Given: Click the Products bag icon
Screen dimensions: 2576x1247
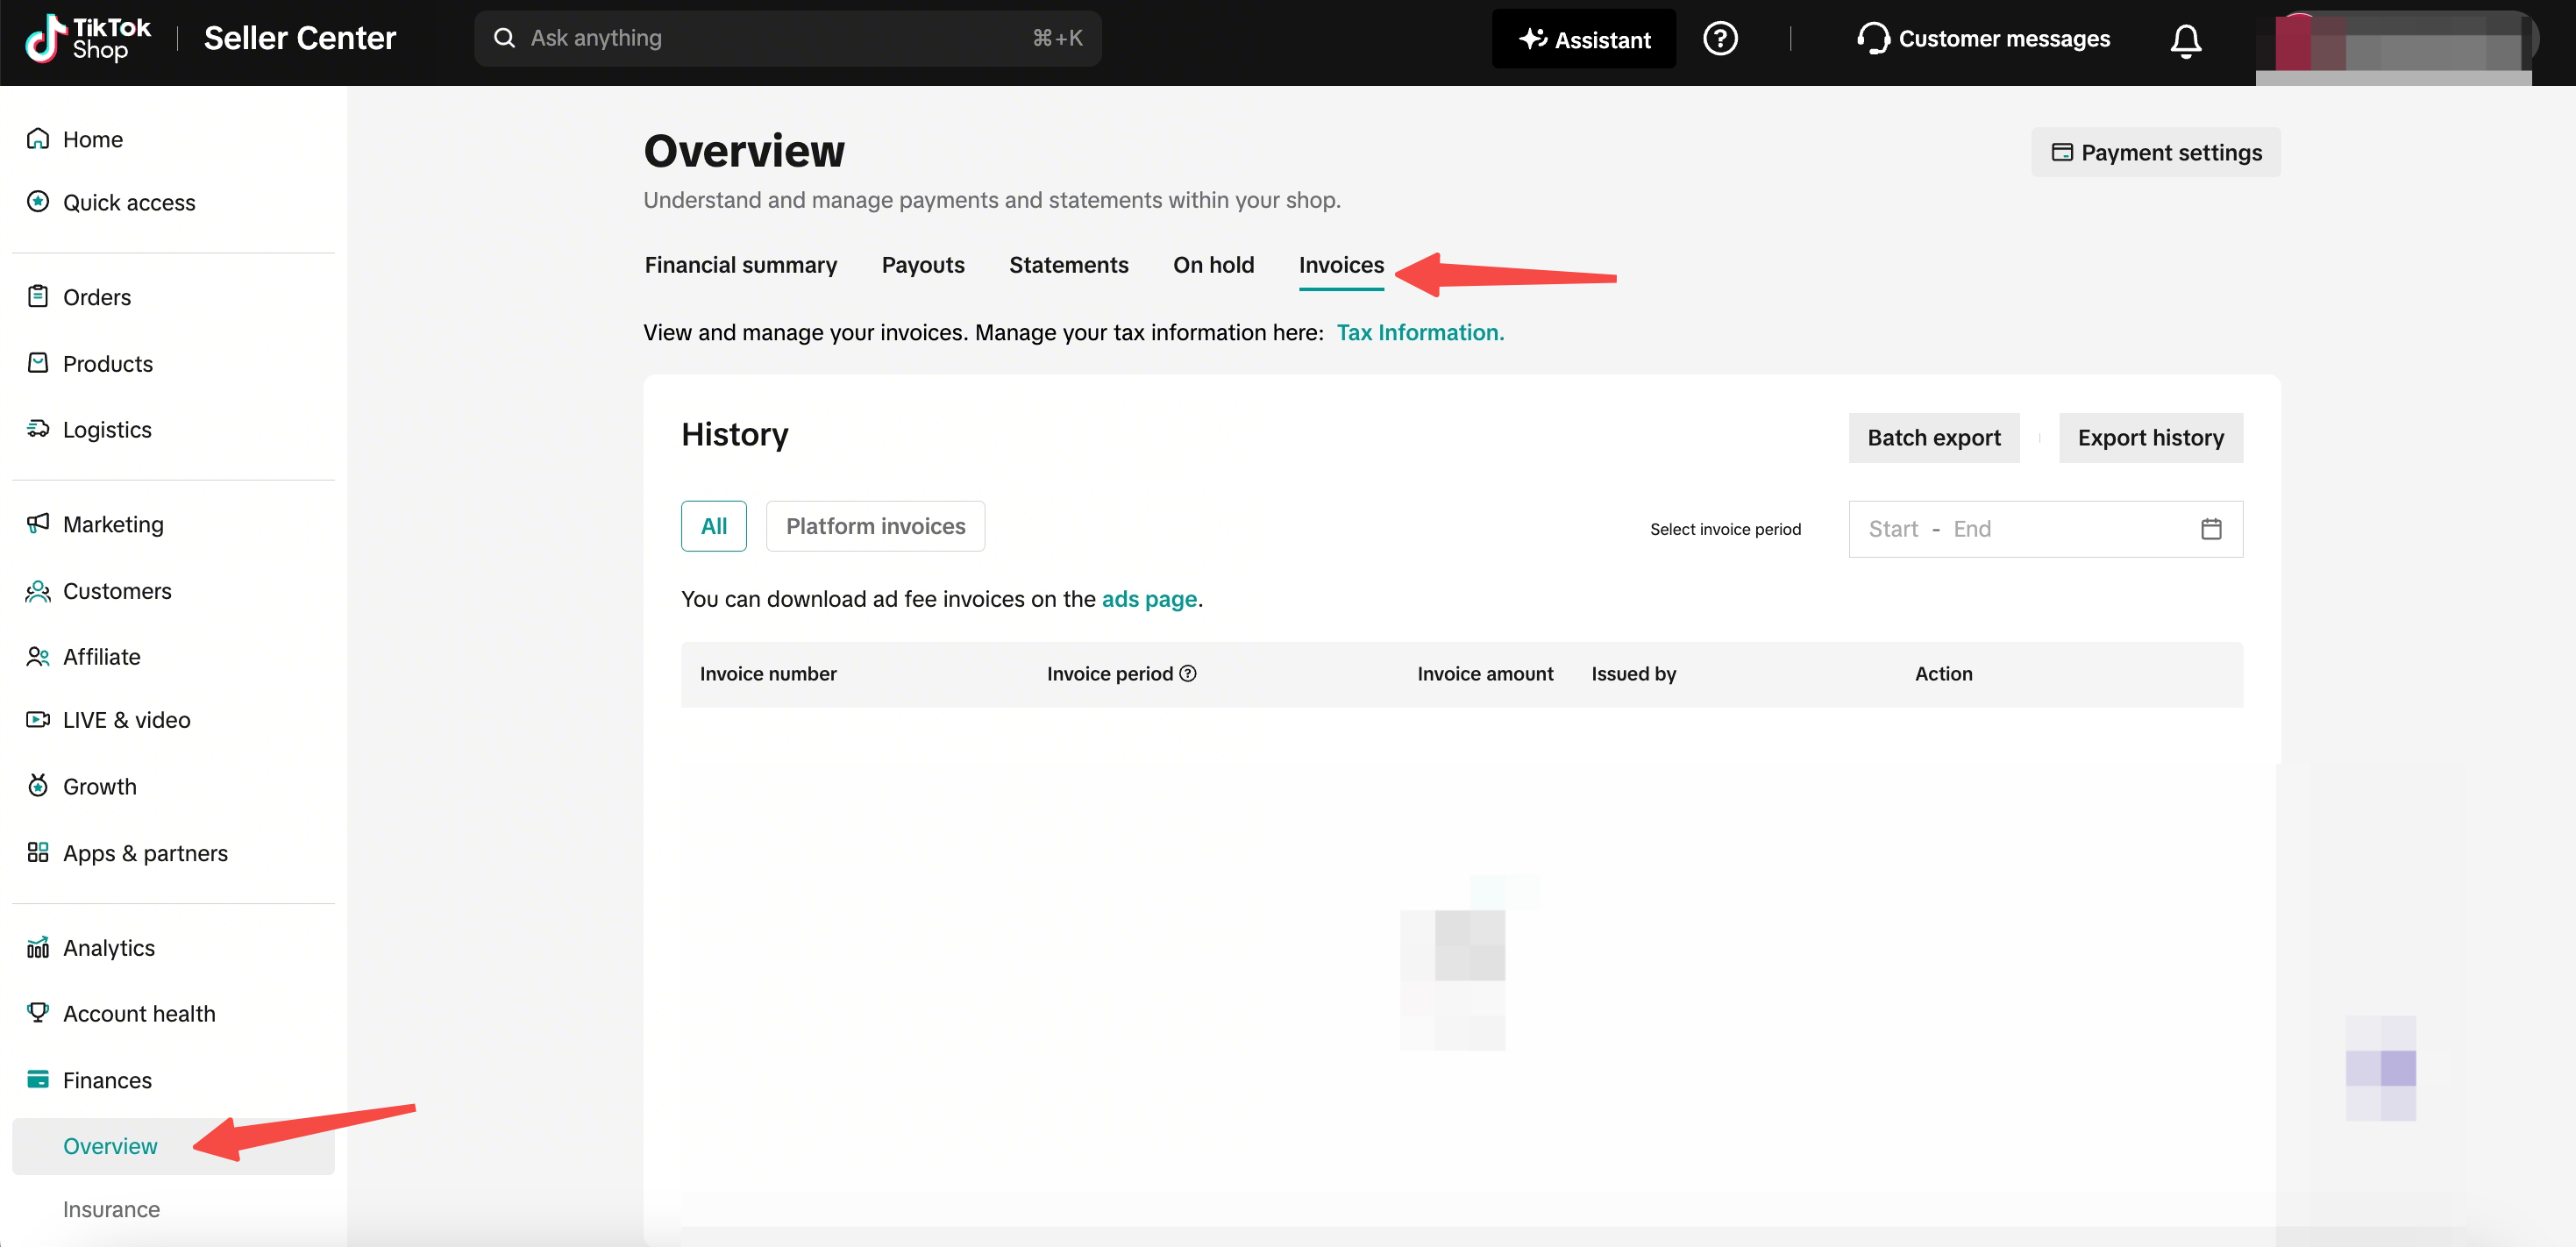Looking at the screenshot, I should tap(38, 363).
